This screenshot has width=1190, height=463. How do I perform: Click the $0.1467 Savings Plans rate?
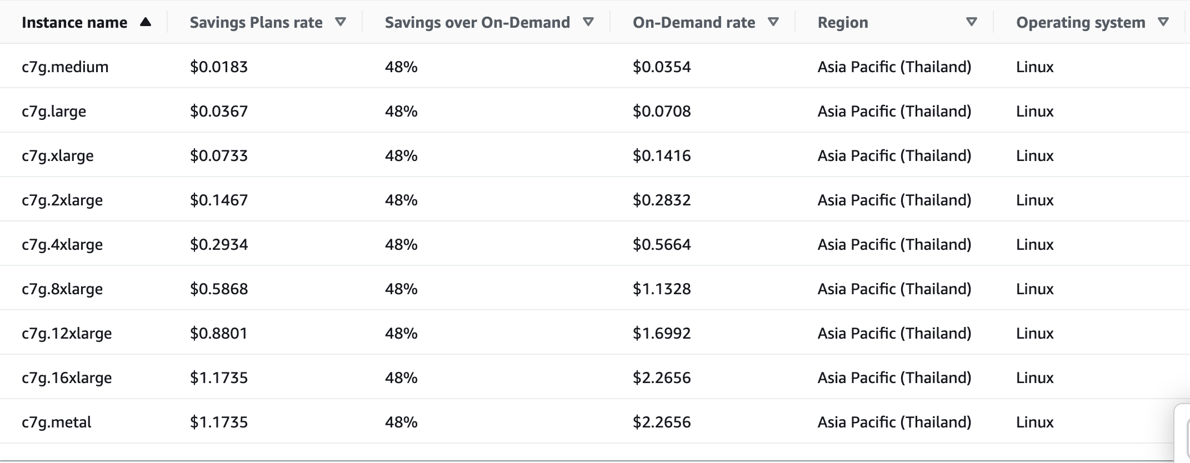(x=219, y=200)
